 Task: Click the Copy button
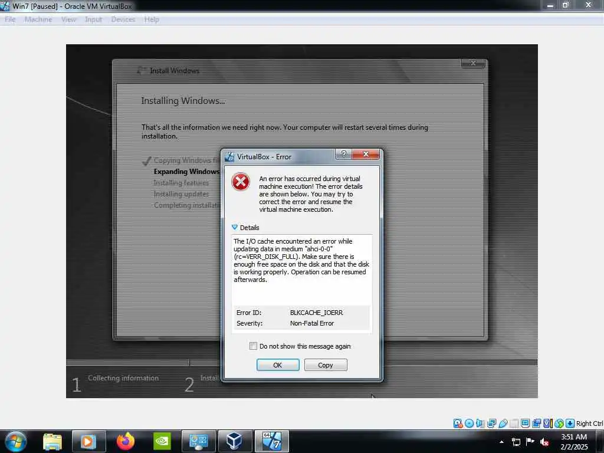point(326,365)
